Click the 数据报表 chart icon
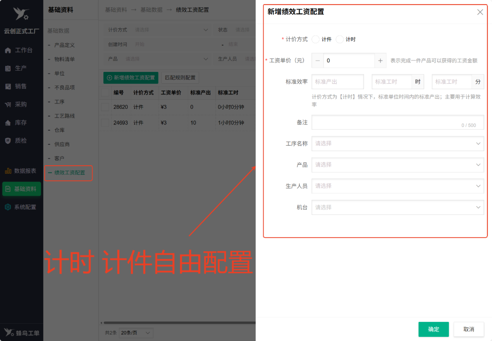Screen dimensions: 492x341 [8, 171]
